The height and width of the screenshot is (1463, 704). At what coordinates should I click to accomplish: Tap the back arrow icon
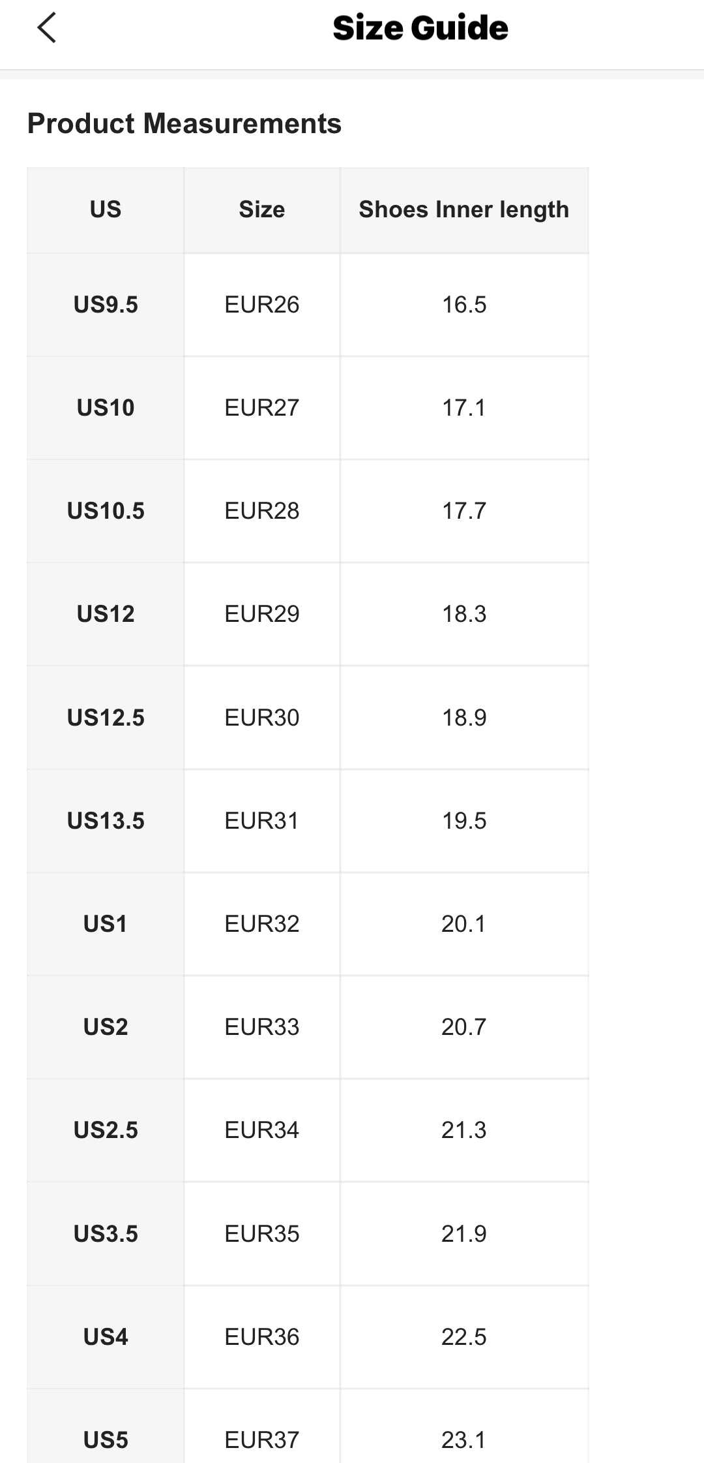coord(47,28)
